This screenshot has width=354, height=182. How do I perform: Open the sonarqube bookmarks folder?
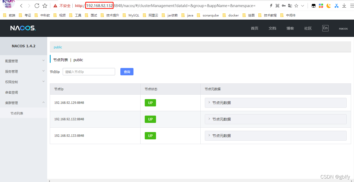(208, 15)
